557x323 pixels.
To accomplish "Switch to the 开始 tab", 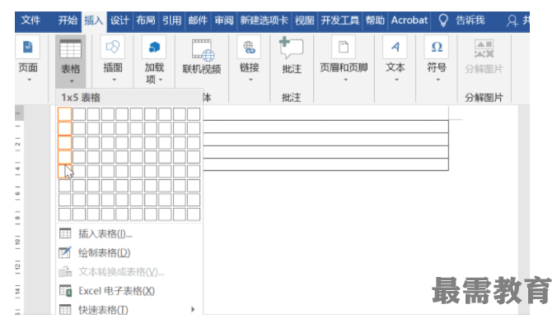I will click(68, 21).
